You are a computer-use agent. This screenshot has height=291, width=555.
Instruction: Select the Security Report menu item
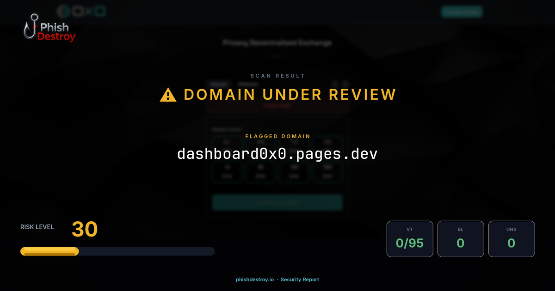click(x=300, y=279)
